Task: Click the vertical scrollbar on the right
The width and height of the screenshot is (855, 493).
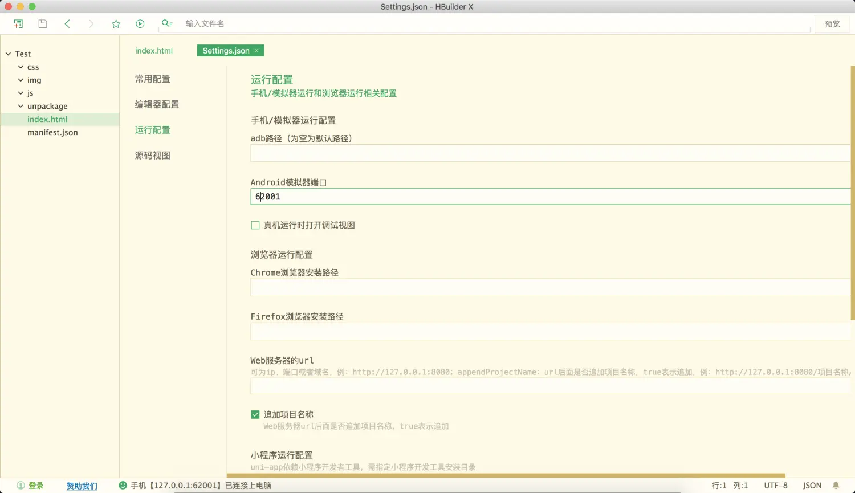Action: pos(853,193)
